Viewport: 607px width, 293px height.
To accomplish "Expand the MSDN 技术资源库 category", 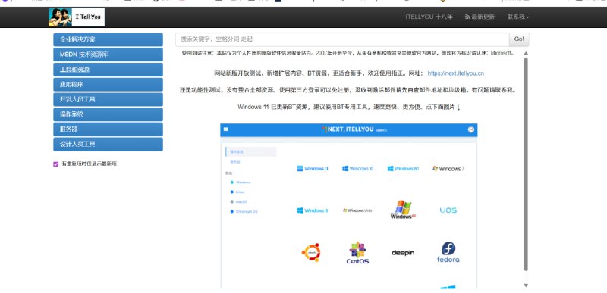I will coord(108,55).
